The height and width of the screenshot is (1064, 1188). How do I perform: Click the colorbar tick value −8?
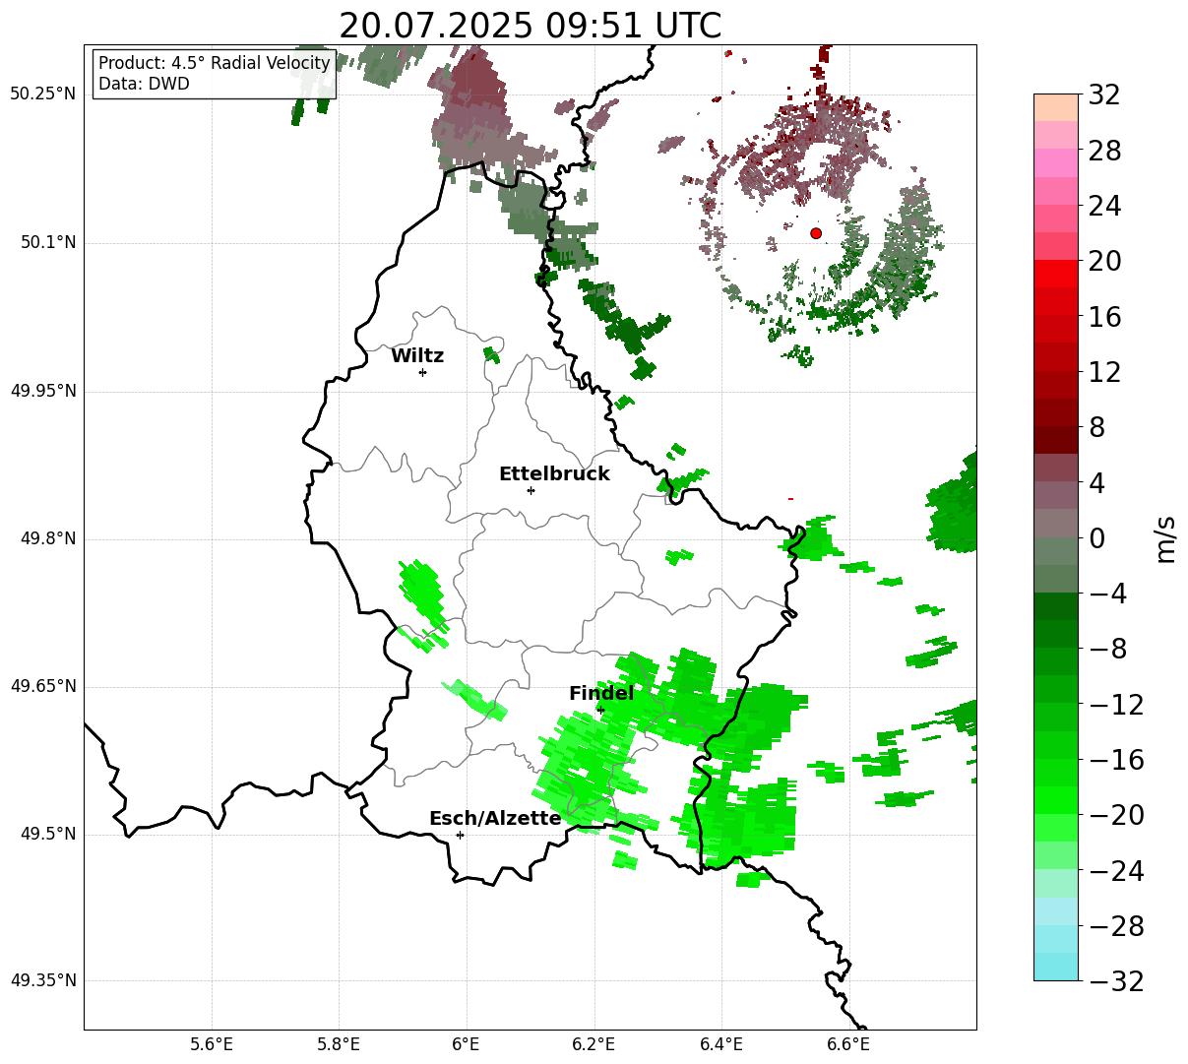pos(1107,650)
